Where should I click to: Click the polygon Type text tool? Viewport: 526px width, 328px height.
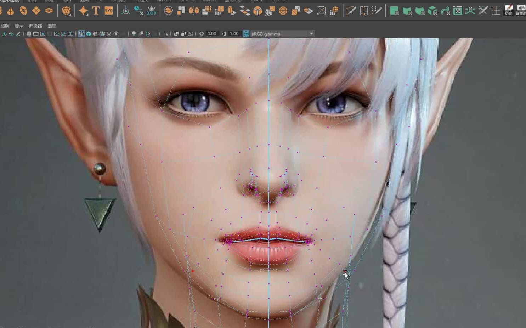pos(96,11)
